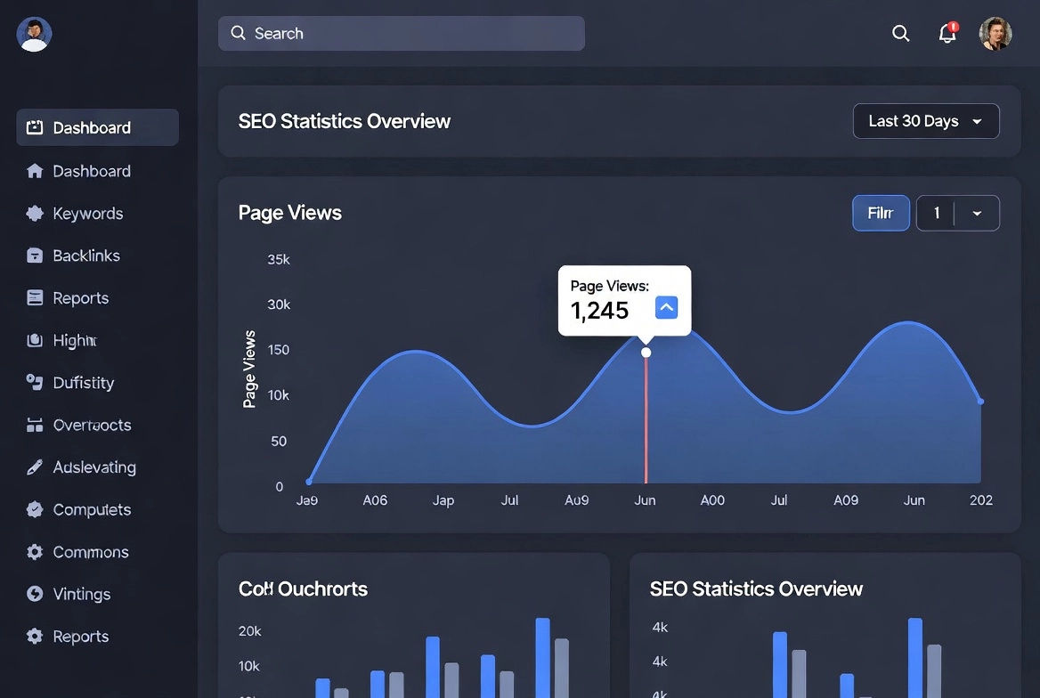The image size is (1040, 698).
Task: Click the Commons gear icon
Action: 35,552
